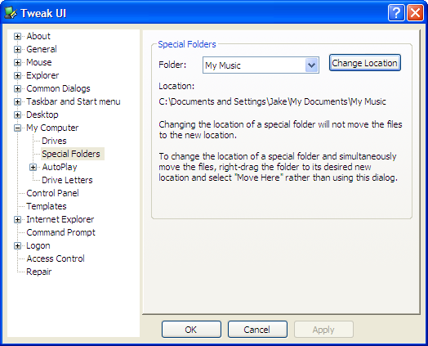This screenshot has height=346, width=428.
Task: Click the Apply button
Action: (x=323, y=330)
